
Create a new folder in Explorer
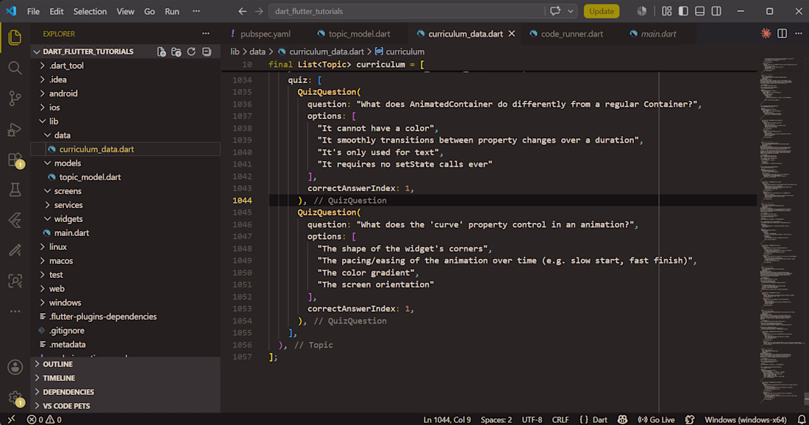tap(177, 51)
